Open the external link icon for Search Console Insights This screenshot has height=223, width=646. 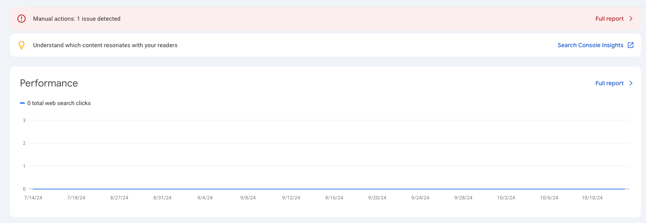pos(631,45)
